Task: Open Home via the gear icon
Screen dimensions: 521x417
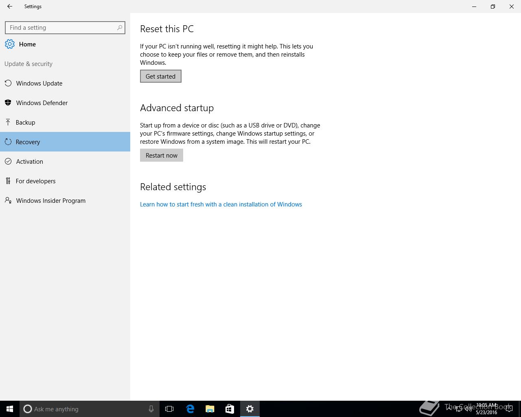Action: (x=10, y=44)
